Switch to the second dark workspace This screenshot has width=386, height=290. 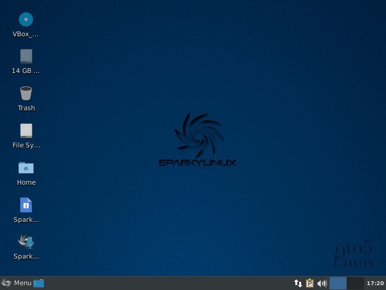click(355, 283)
